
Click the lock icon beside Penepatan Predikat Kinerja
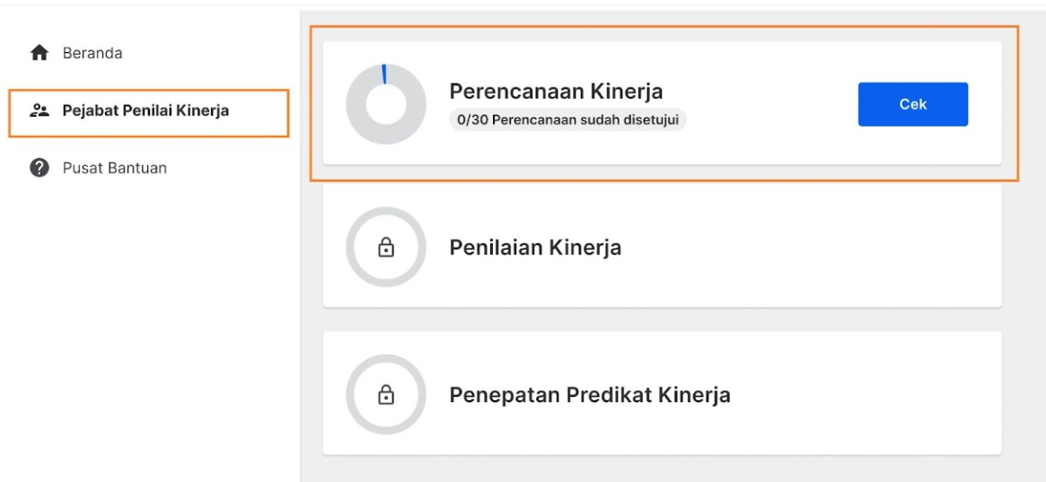point(385,395)
